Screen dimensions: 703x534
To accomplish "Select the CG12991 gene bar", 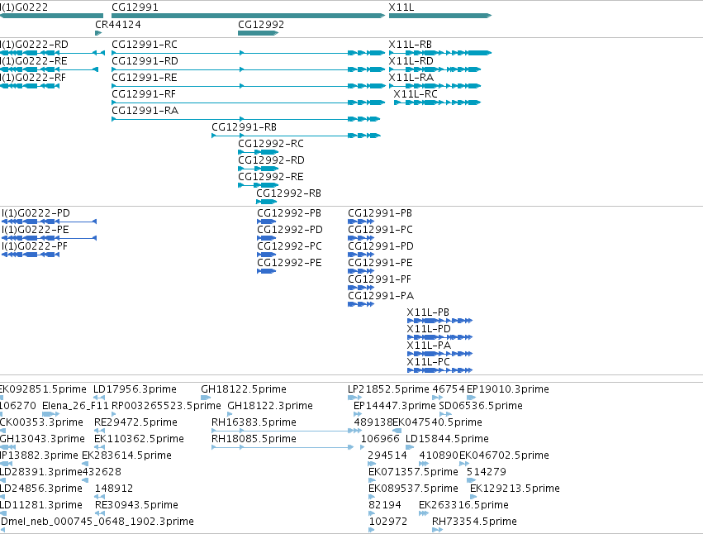I will pyautogui.click(x=248, y=16).
